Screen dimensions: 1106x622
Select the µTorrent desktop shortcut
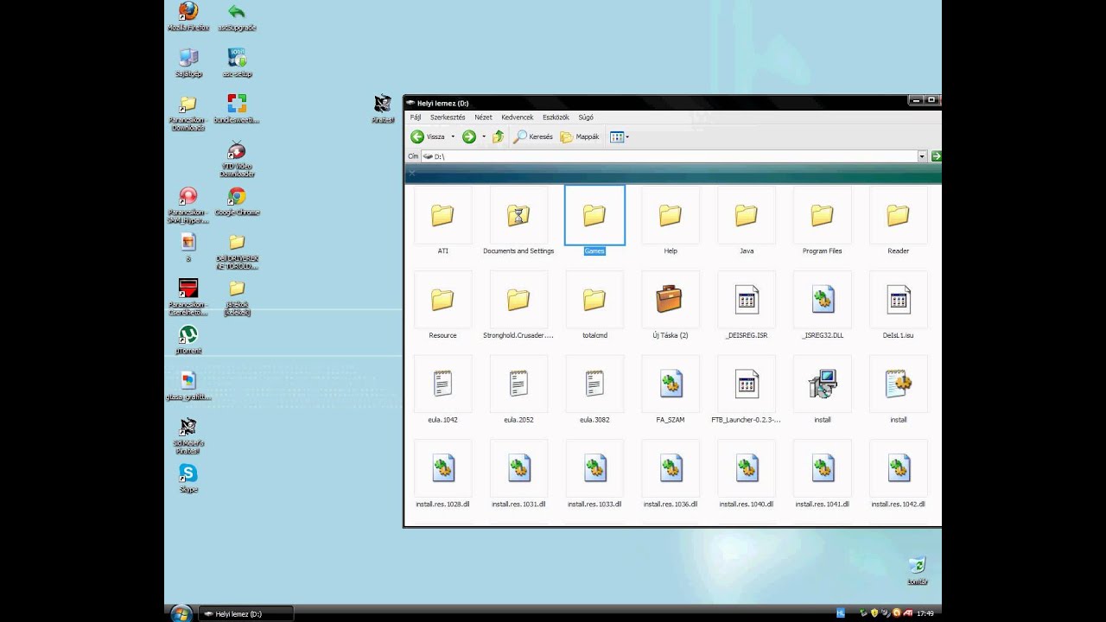tap(188, 340)
